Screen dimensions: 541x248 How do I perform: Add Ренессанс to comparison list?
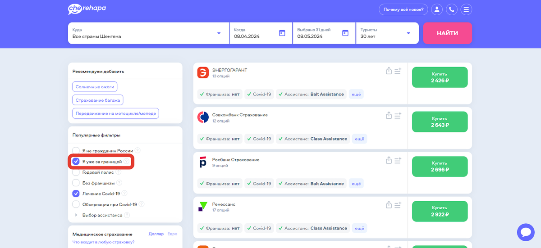[x=398, y=205]
